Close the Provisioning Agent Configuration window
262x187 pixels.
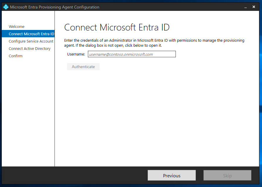click(254, 7)
